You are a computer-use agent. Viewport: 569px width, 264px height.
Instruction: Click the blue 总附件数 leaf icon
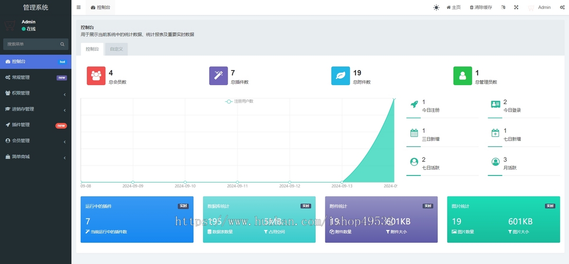click(x=340, y=76)
